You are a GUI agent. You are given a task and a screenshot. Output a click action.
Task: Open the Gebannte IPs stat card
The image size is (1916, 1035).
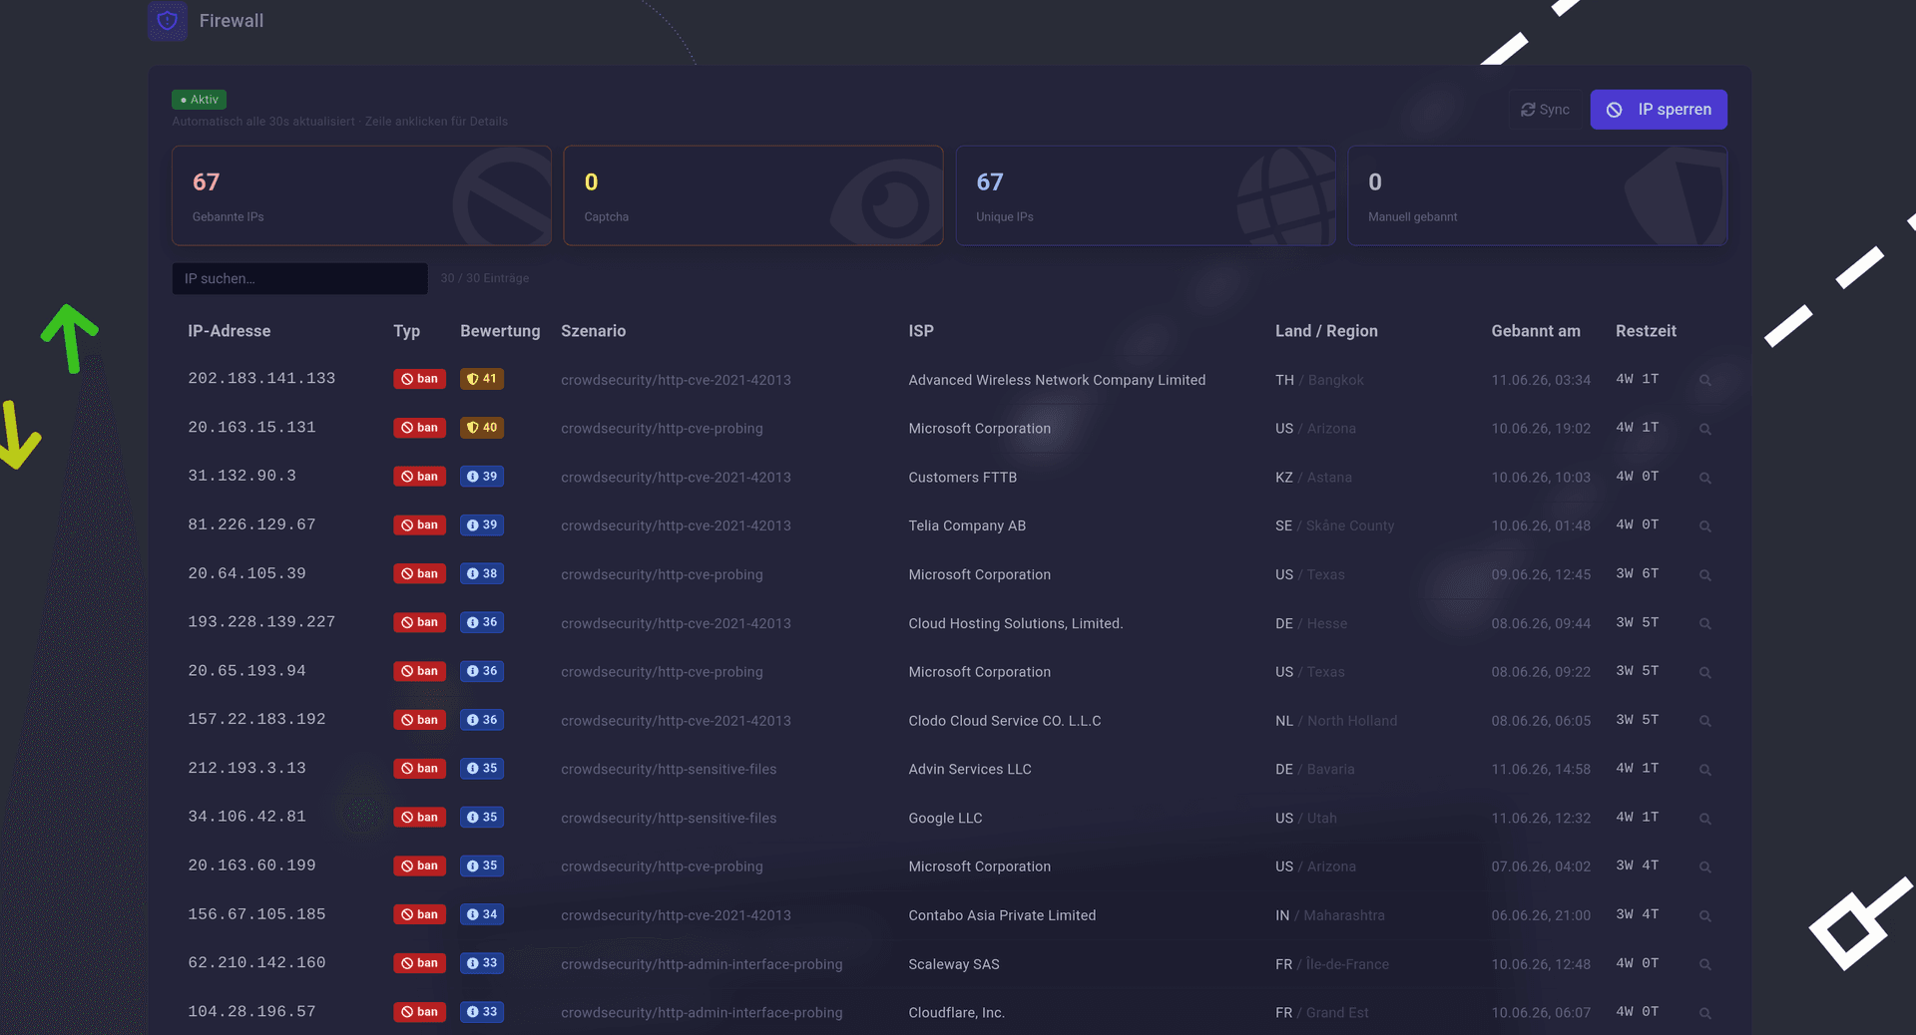361,195
